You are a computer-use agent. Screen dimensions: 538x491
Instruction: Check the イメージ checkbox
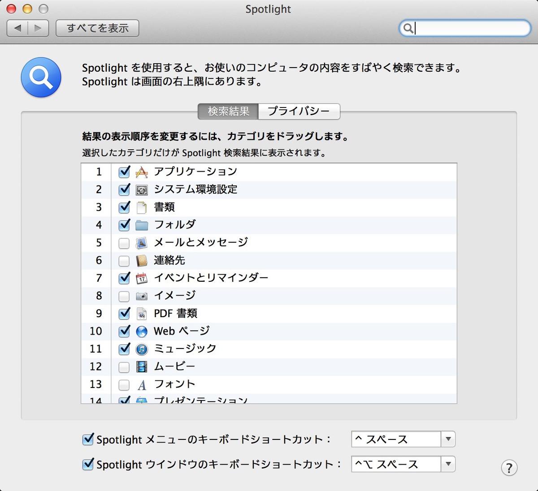tap(124, 296)
